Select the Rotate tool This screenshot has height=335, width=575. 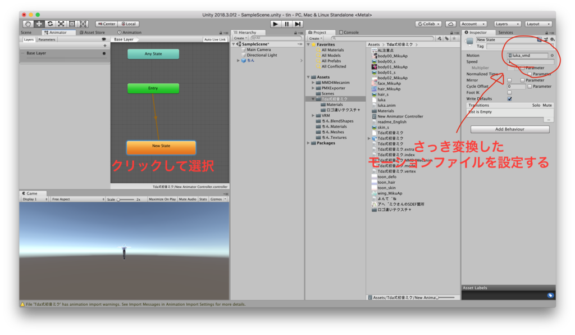pos(50,24)
